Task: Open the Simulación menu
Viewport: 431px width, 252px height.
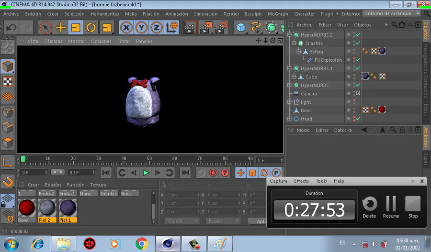Action: (205, 14)
